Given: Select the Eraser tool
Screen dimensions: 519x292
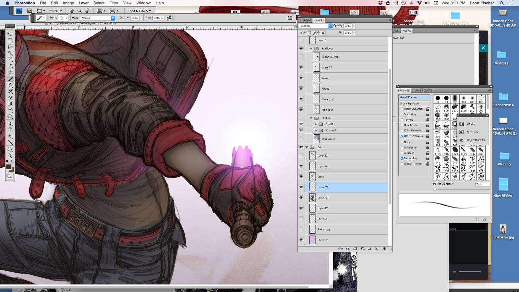Looking at the screenshot, I should point(10,98).
